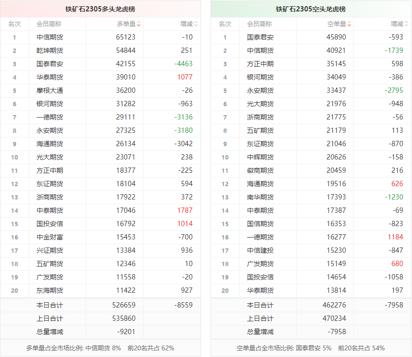Viewport: 412px width, 357px height.
Task: Click 国泰君安 ranked first in short table
Action: pos(260,37)
